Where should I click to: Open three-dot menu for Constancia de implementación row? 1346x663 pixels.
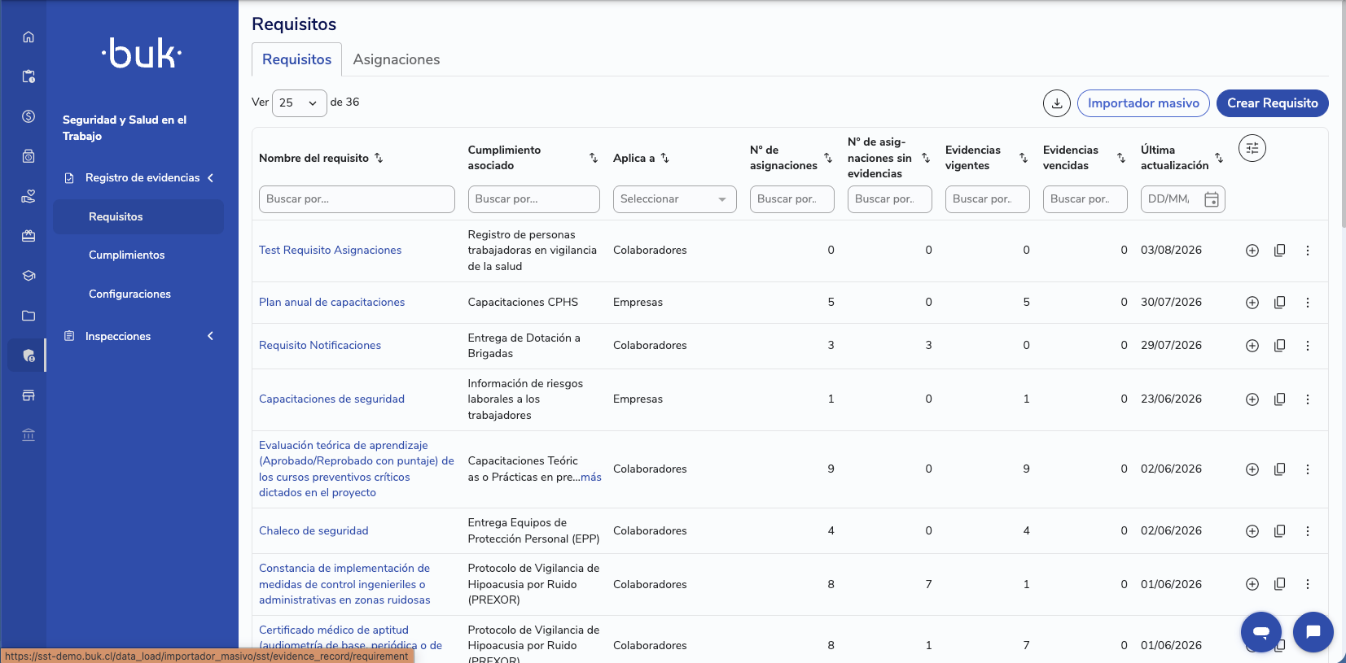(x=1308, y=584)
